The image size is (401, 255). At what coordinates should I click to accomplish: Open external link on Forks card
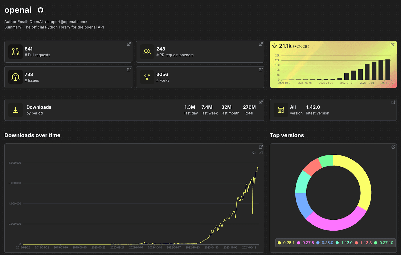pyautogui.click(x=261, y=70)
